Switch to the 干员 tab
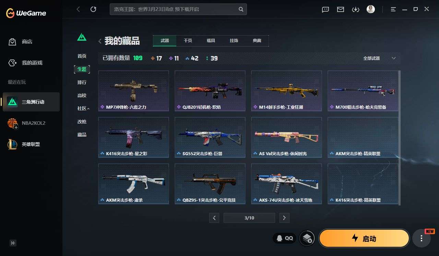Image resolution: width=439 pixels, height=256 pixels. pyautogui.click(x=188, y=41)
